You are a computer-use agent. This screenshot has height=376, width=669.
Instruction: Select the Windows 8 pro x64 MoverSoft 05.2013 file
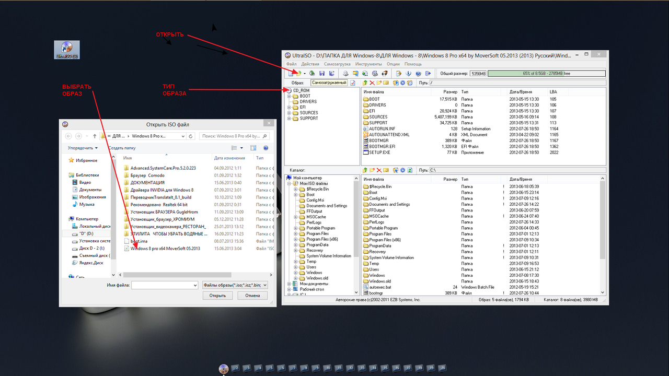point(162,249)
